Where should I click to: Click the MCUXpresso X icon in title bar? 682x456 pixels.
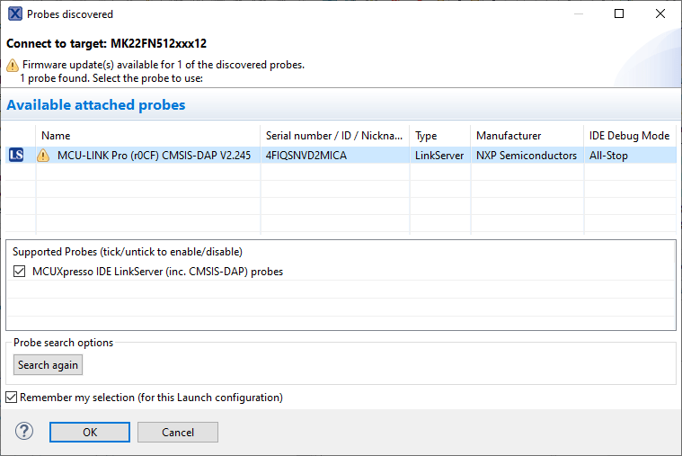coord(14,14)
